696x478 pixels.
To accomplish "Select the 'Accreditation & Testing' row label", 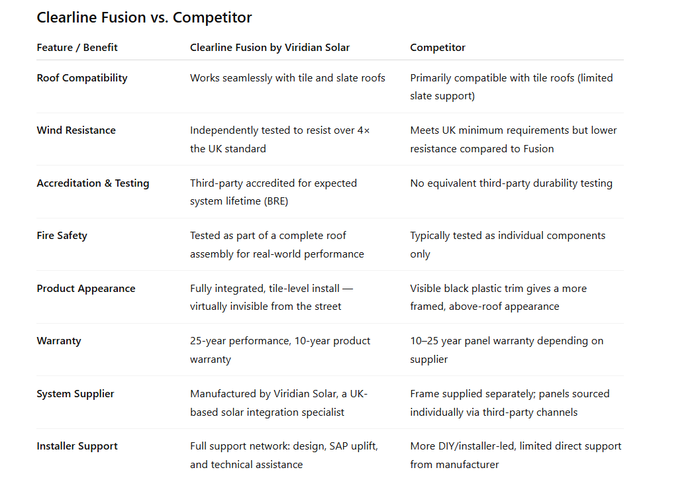I will pos(93,183).
